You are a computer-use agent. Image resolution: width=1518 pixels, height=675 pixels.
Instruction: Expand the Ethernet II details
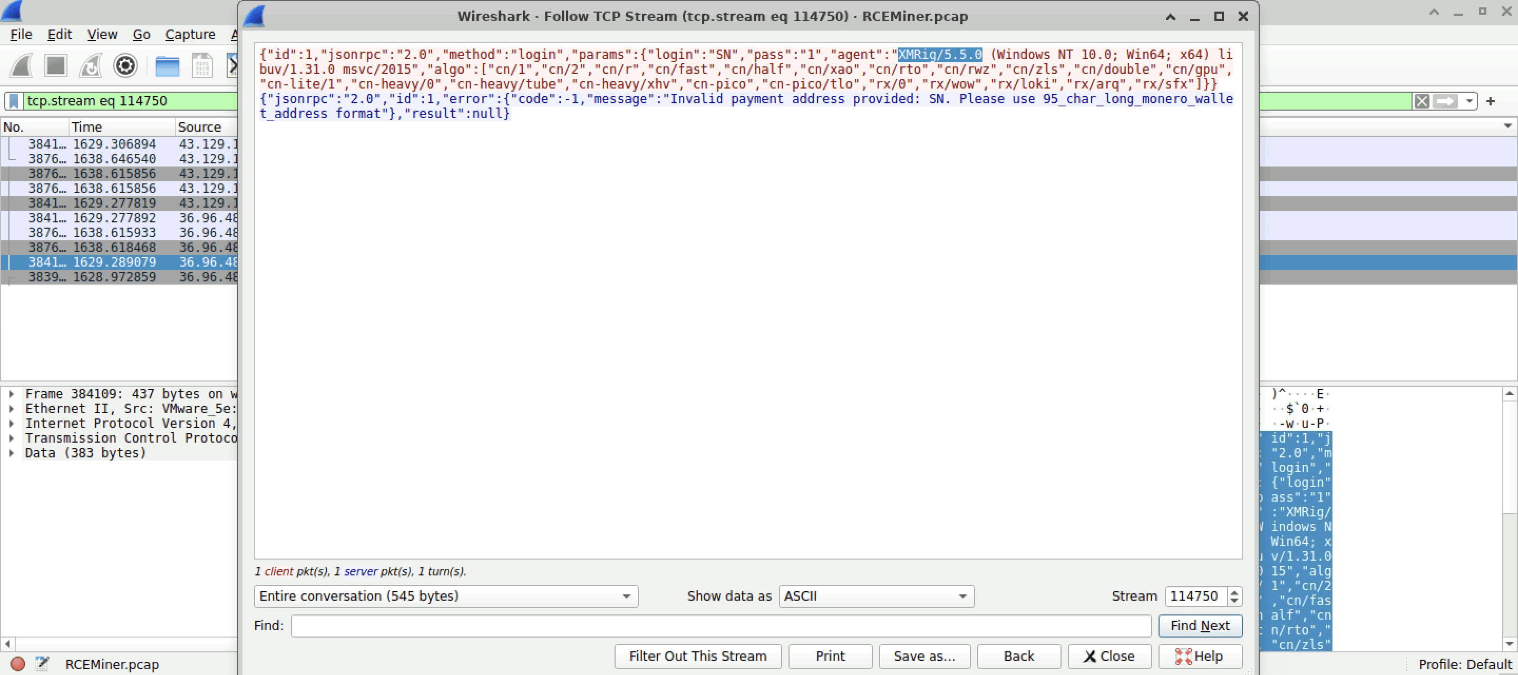coord(11,408)
